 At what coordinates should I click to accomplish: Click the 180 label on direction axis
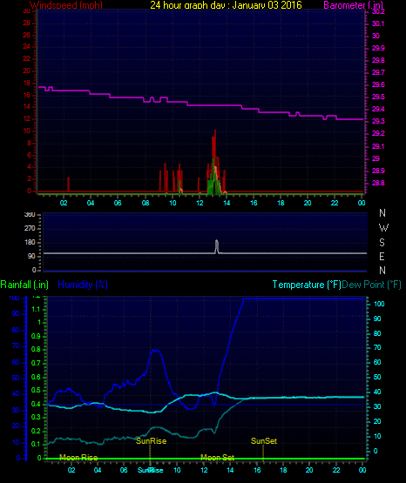tap(30, 243)
